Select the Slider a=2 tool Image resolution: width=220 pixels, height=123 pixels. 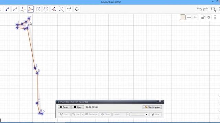(69, 9)
